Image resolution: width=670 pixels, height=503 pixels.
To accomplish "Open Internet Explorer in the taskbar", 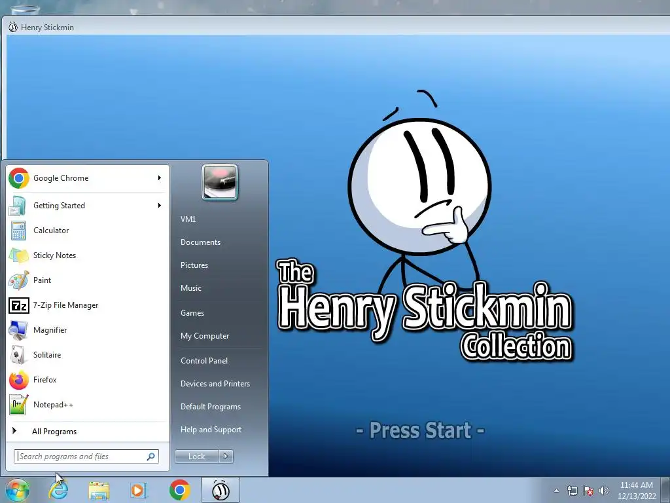I will pyautogui.click(x=58, y=490).
